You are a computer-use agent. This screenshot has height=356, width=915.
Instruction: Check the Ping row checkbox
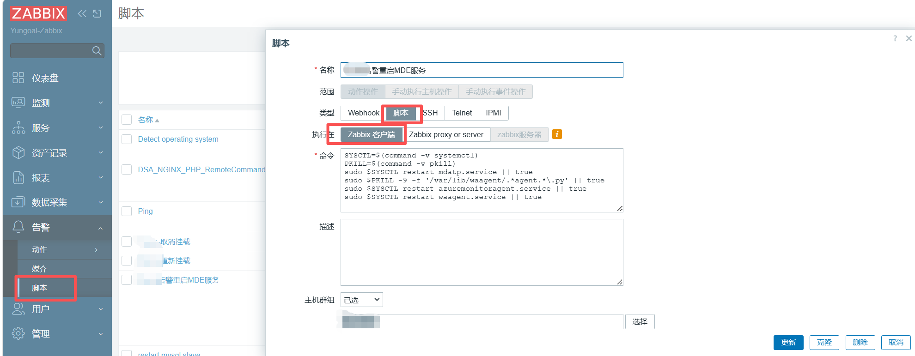point(127,211)
